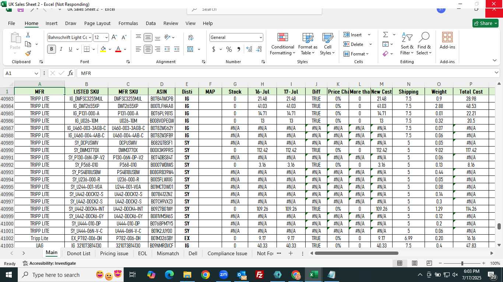503x282 pixels.
Task: Click the zoom slider handle
Action: (462, 263)
